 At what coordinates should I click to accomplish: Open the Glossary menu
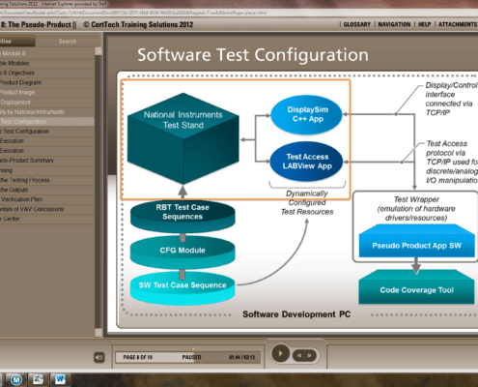357,24
